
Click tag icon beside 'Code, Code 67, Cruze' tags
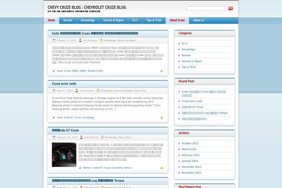click(54, 117)
